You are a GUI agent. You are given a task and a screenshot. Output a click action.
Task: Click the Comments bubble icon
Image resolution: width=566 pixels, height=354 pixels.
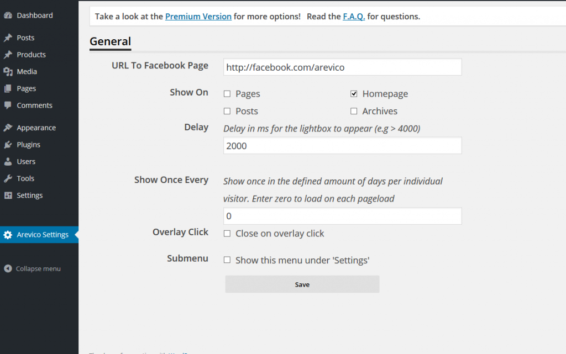click(8, 105)
